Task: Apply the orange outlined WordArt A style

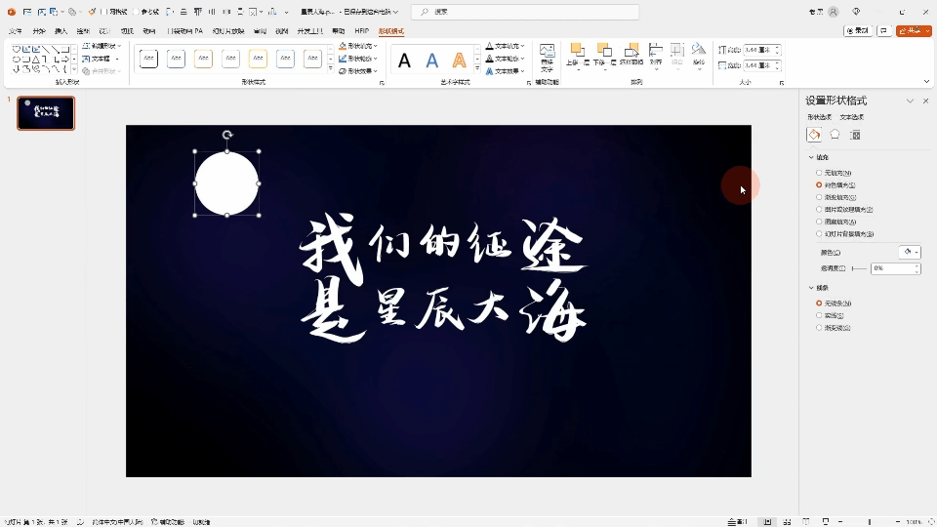Action: pos(459,61)
